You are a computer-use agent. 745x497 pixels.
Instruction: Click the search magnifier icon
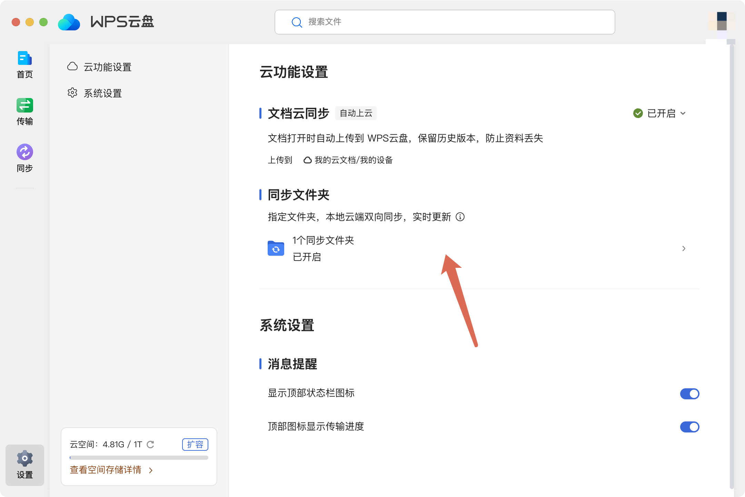tap(297, 22)
